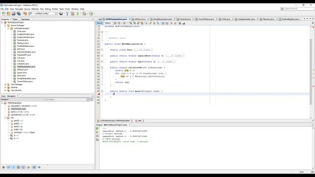Click the Clean and Build Project icon

click(72, 13)
